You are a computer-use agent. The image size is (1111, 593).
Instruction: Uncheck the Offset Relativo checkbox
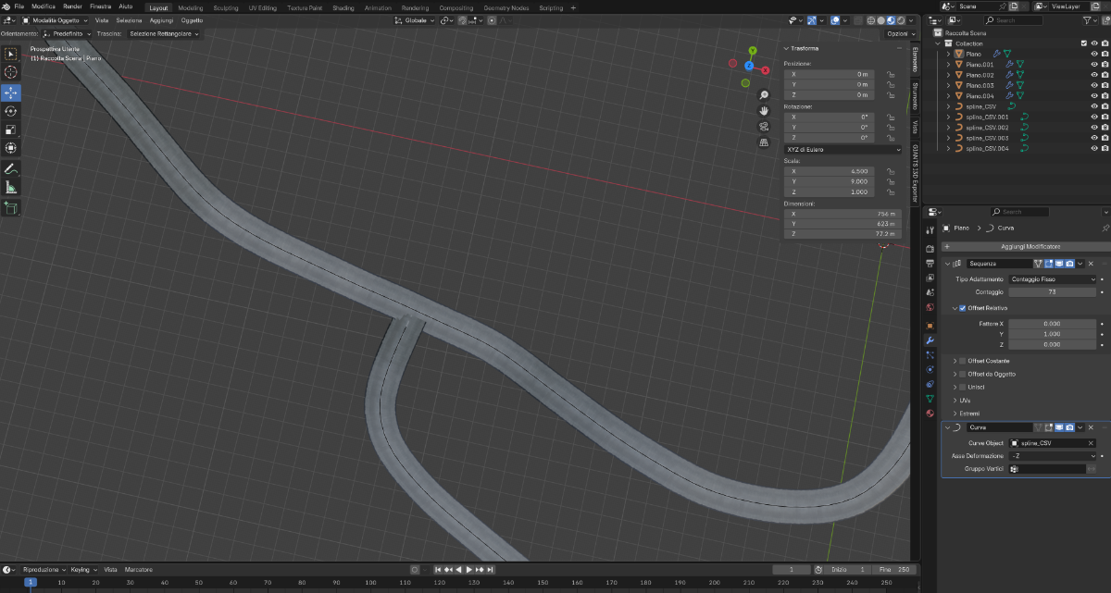(963, 308)
